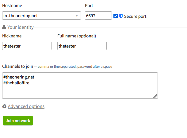Toggle the Secure port checkbox
187x138 pixels.
116,16
